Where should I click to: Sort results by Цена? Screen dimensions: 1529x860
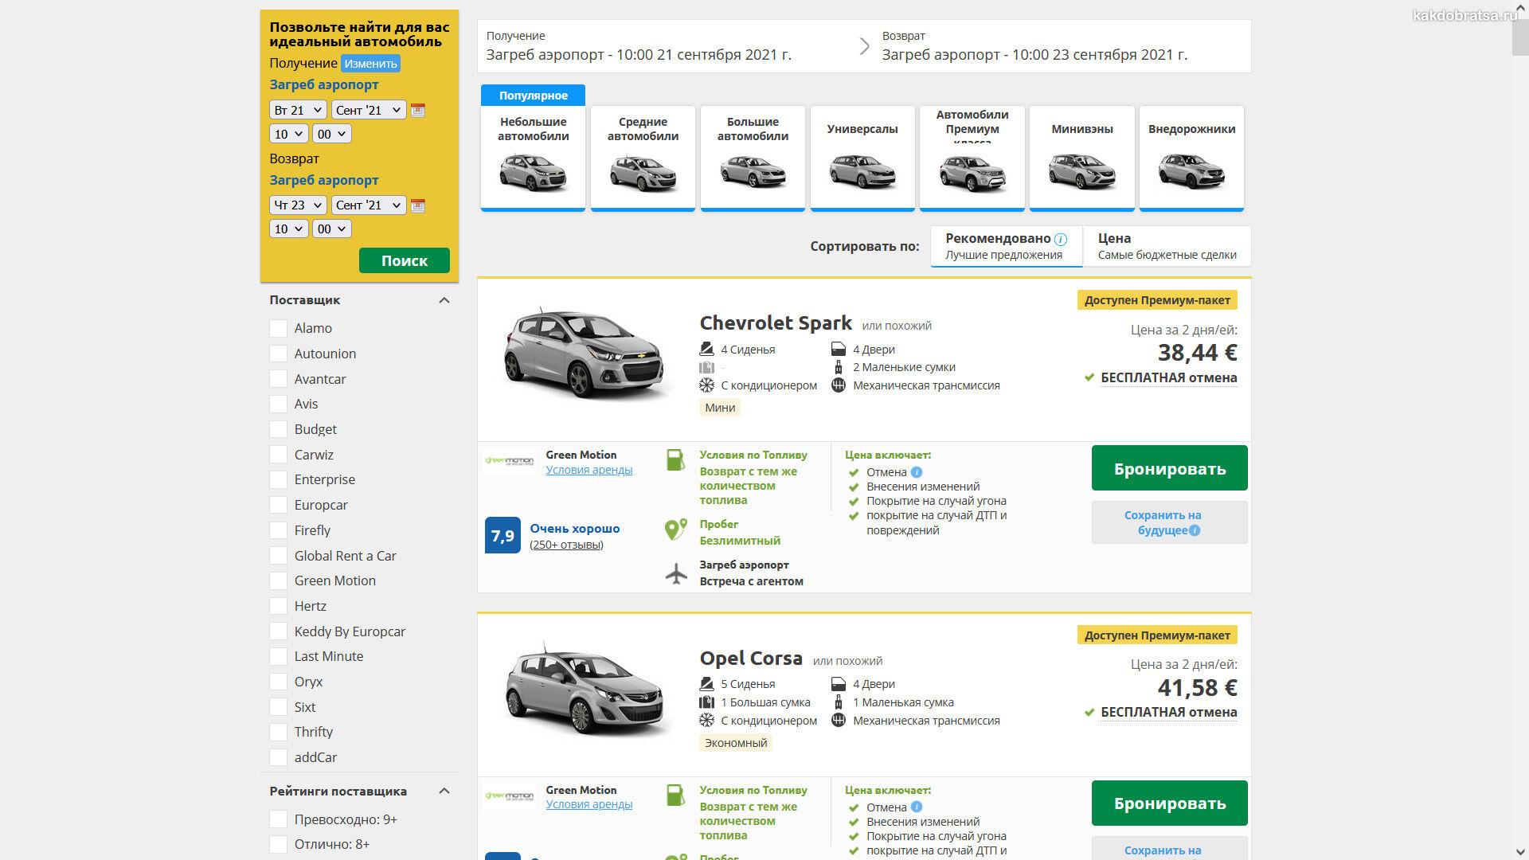tap(1167, 246)
